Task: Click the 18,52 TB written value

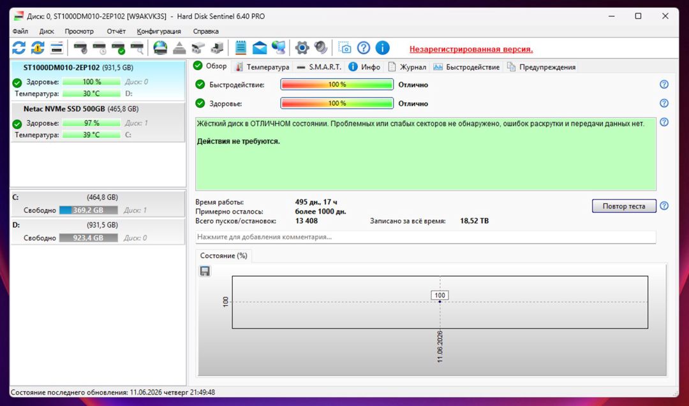Action: (474, 221)
